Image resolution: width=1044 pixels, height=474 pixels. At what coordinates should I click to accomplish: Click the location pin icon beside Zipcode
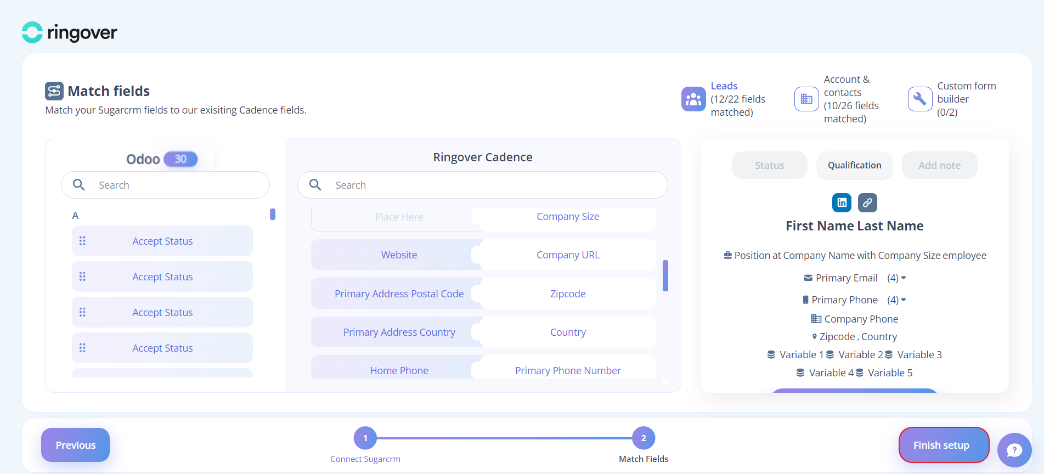(x=815, y=336)
